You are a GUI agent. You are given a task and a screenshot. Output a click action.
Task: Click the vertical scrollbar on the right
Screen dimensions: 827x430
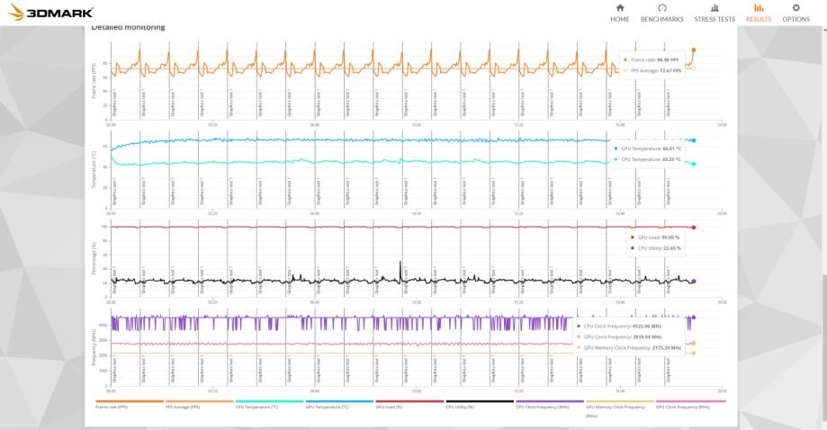point(823,315)
